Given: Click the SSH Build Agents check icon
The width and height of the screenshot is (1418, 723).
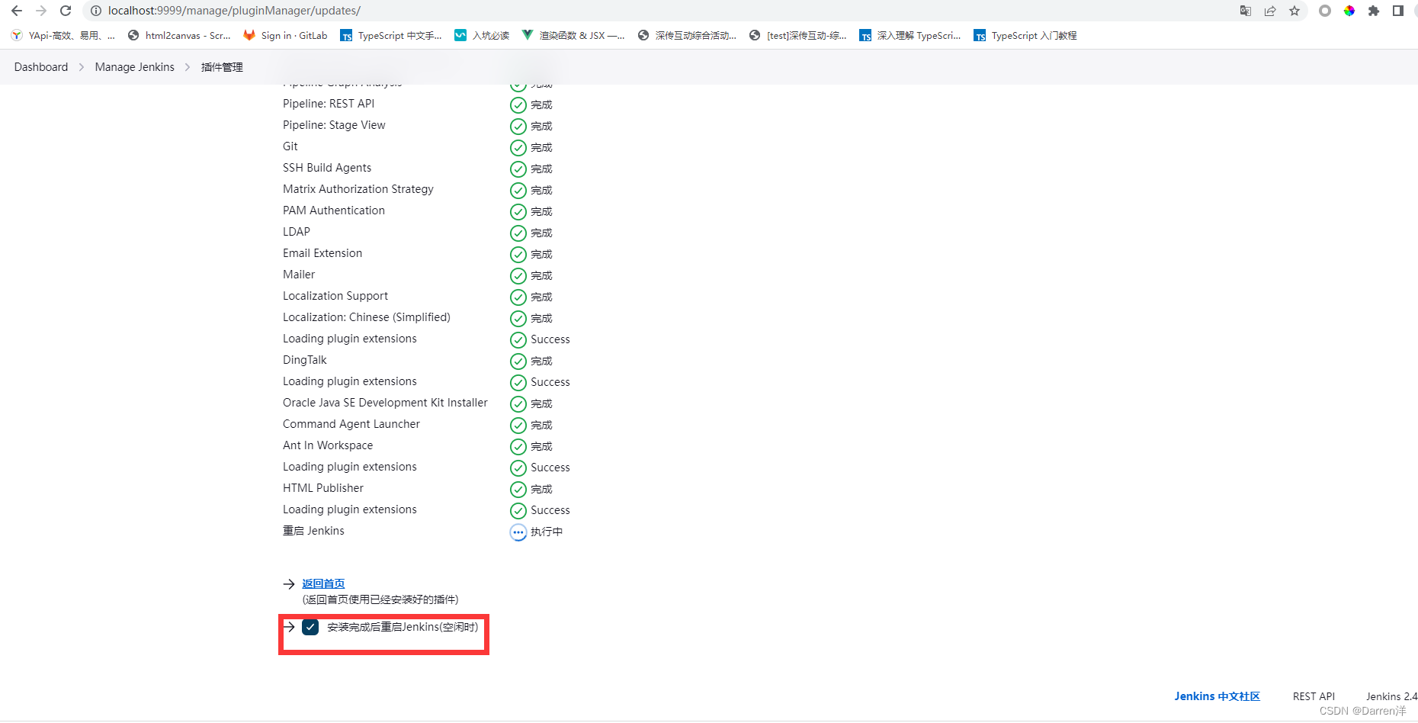Looking at the screenshot, I should (x=518, y=169).
